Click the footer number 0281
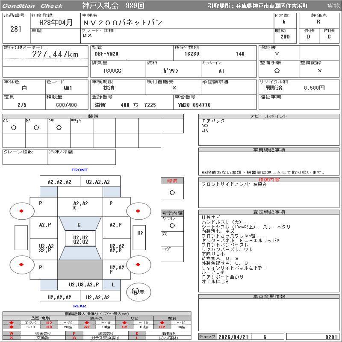 point(331,337)
